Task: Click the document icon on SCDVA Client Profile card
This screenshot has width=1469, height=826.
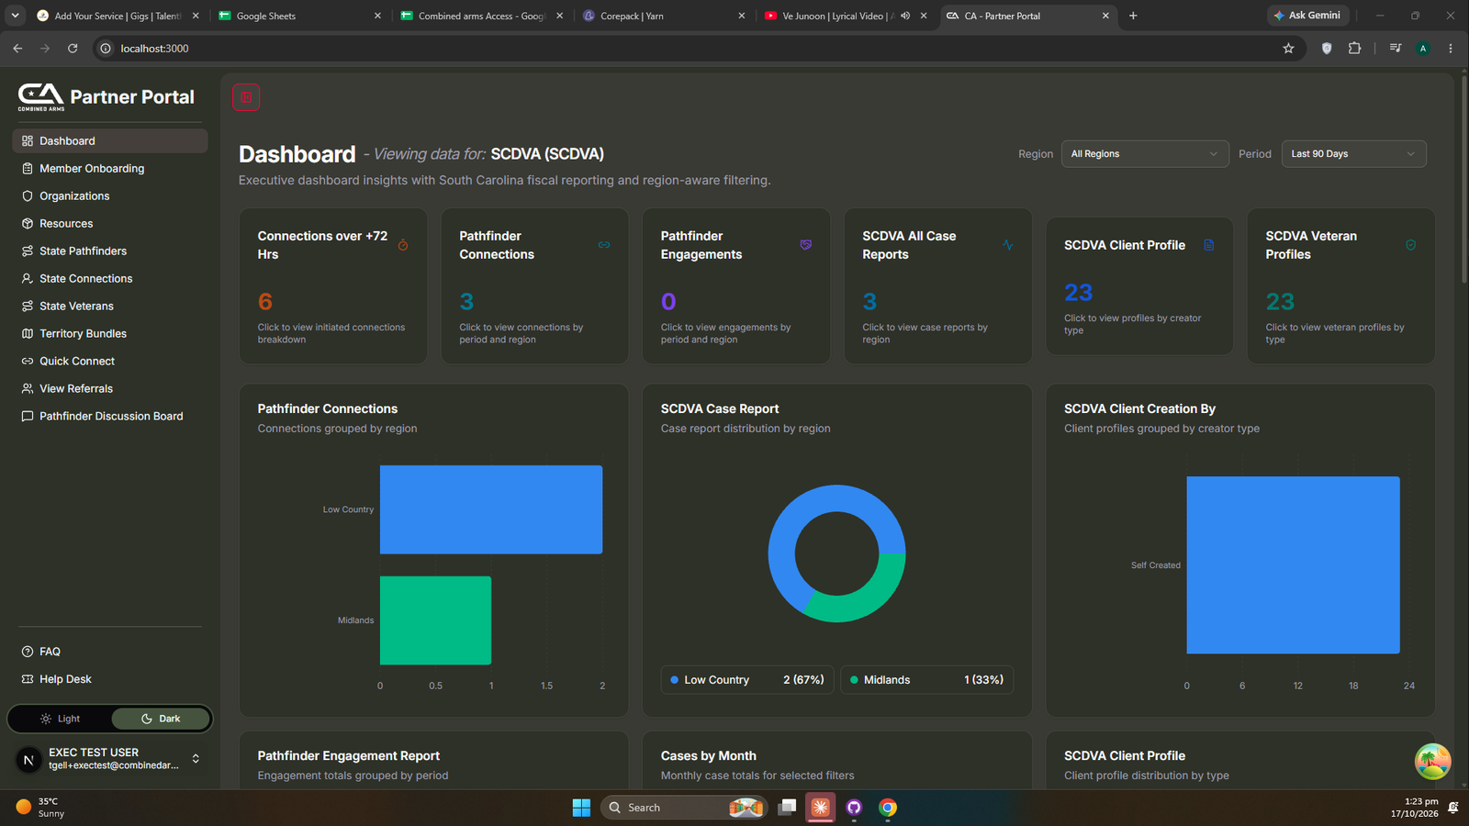Action: [x=1209, y=245]
